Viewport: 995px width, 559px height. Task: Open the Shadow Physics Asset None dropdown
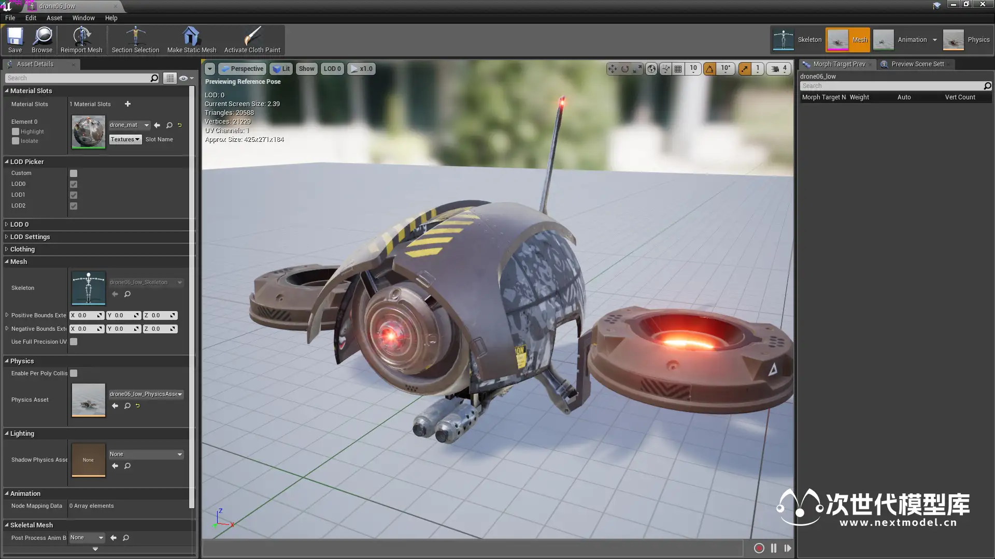pos(146,454)
